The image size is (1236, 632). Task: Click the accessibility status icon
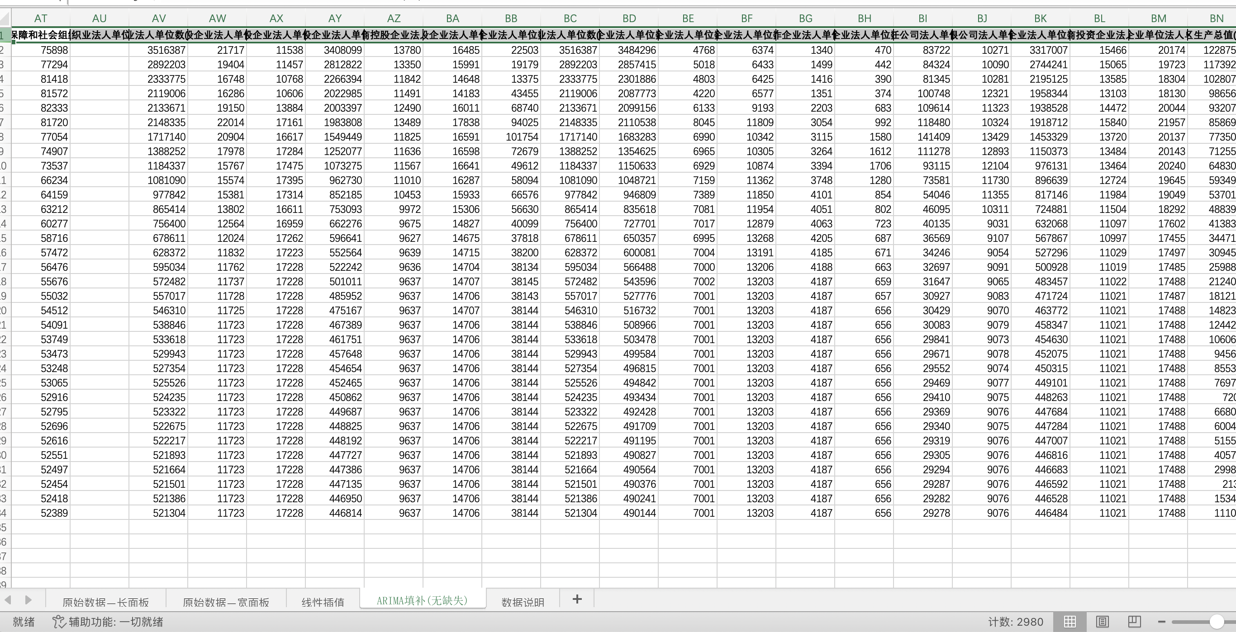pyautogui.click(x=58, y=622)
